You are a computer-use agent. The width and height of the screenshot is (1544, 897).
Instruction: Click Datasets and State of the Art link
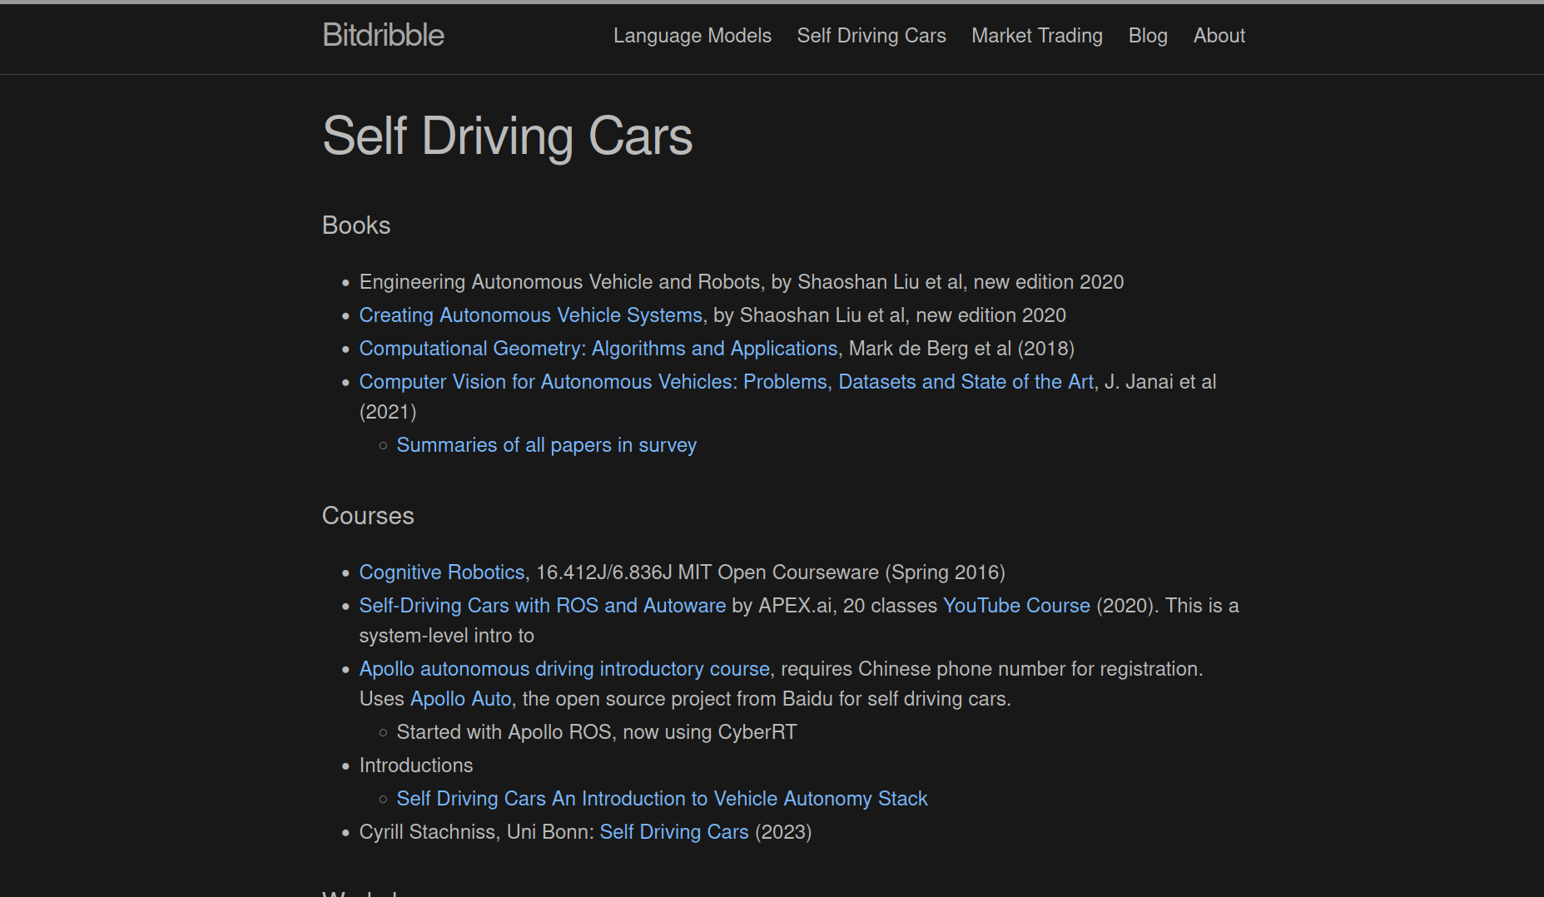966,382
